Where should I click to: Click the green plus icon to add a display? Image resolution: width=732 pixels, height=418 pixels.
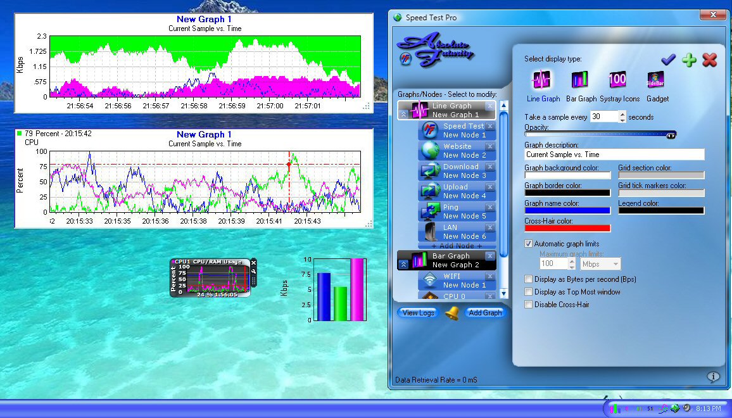689,60
